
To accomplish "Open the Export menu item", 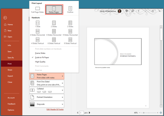I will tap(10, 76).
